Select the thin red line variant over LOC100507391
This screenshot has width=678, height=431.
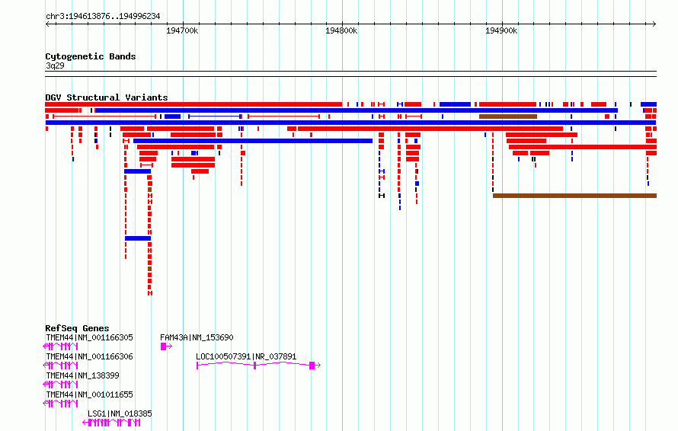click(283, 117)
